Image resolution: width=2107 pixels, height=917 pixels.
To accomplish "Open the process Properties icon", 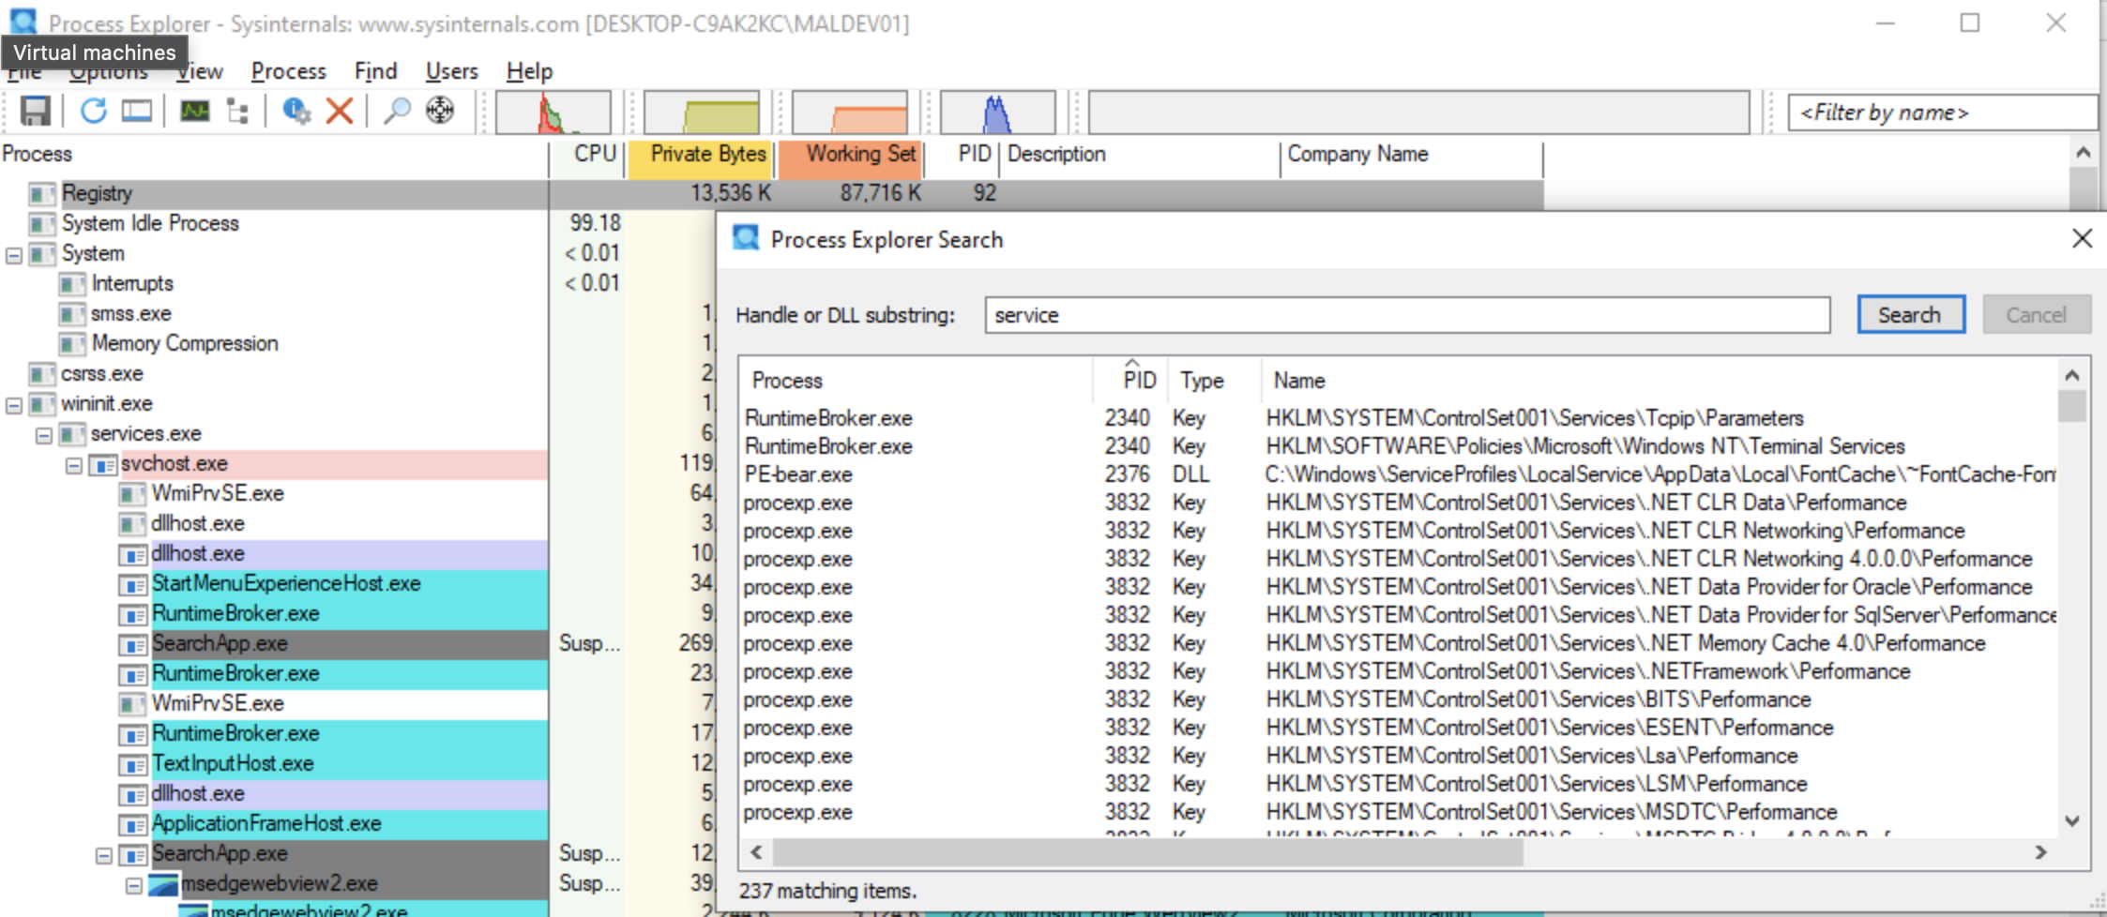I will 296,112.
